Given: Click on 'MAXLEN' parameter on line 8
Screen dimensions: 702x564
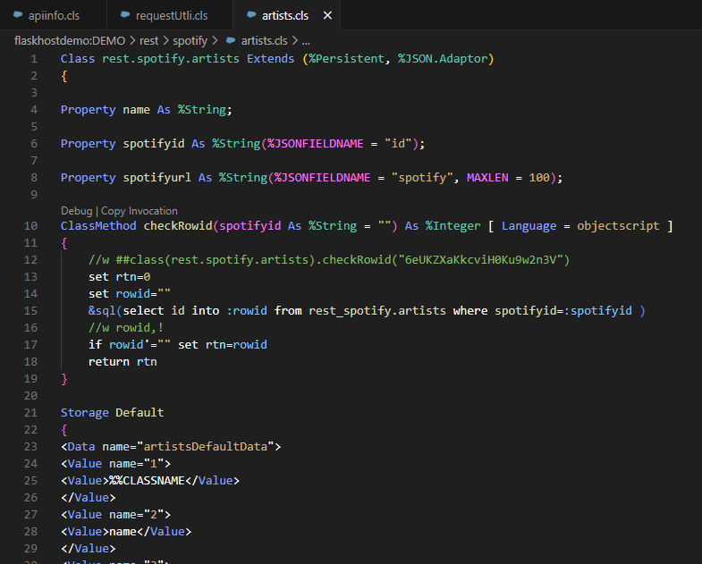Looking at the screenshot, I should pos(487,178).
